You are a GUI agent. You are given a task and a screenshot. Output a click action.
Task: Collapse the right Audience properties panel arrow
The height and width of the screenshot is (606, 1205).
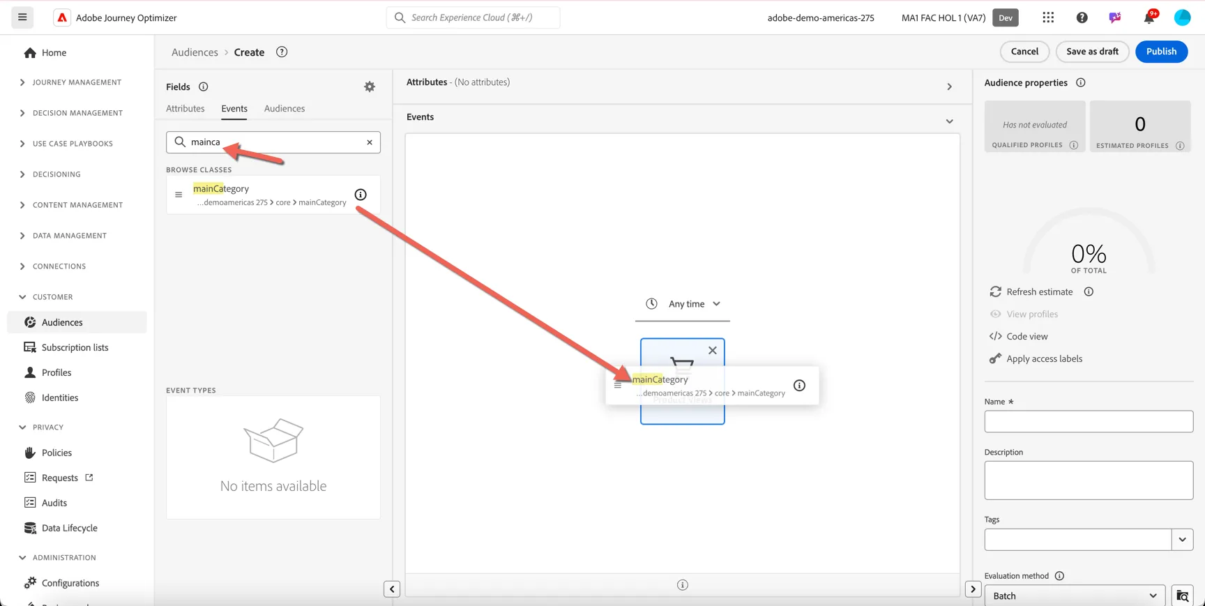click(973, 589)
